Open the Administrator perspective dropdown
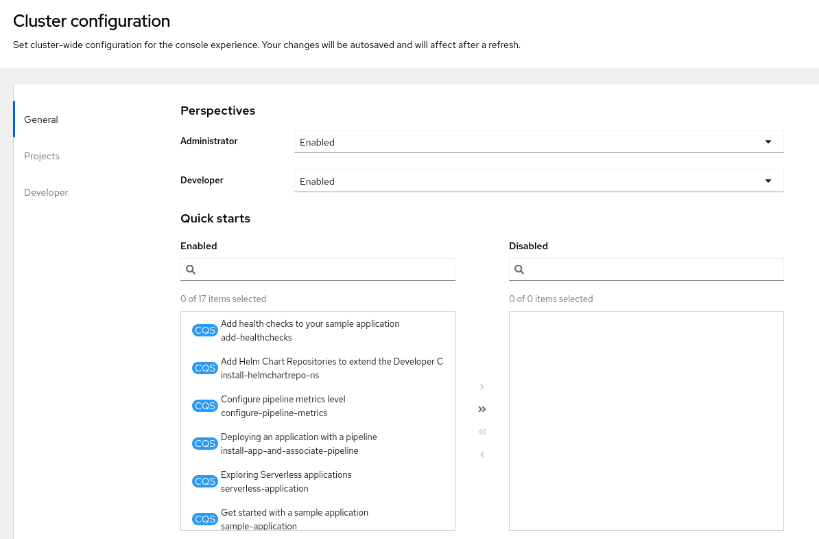The width and height of the screenshot is (819, 539). [538, 142]
